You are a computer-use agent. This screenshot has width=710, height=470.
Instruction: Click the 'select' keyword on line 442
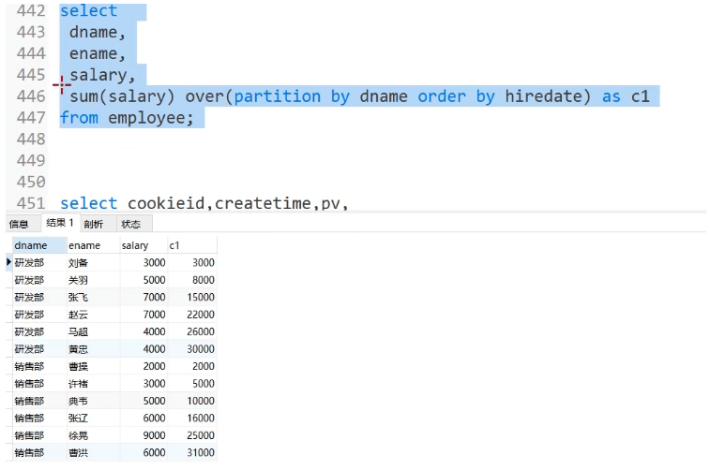[x=89, y=11]
